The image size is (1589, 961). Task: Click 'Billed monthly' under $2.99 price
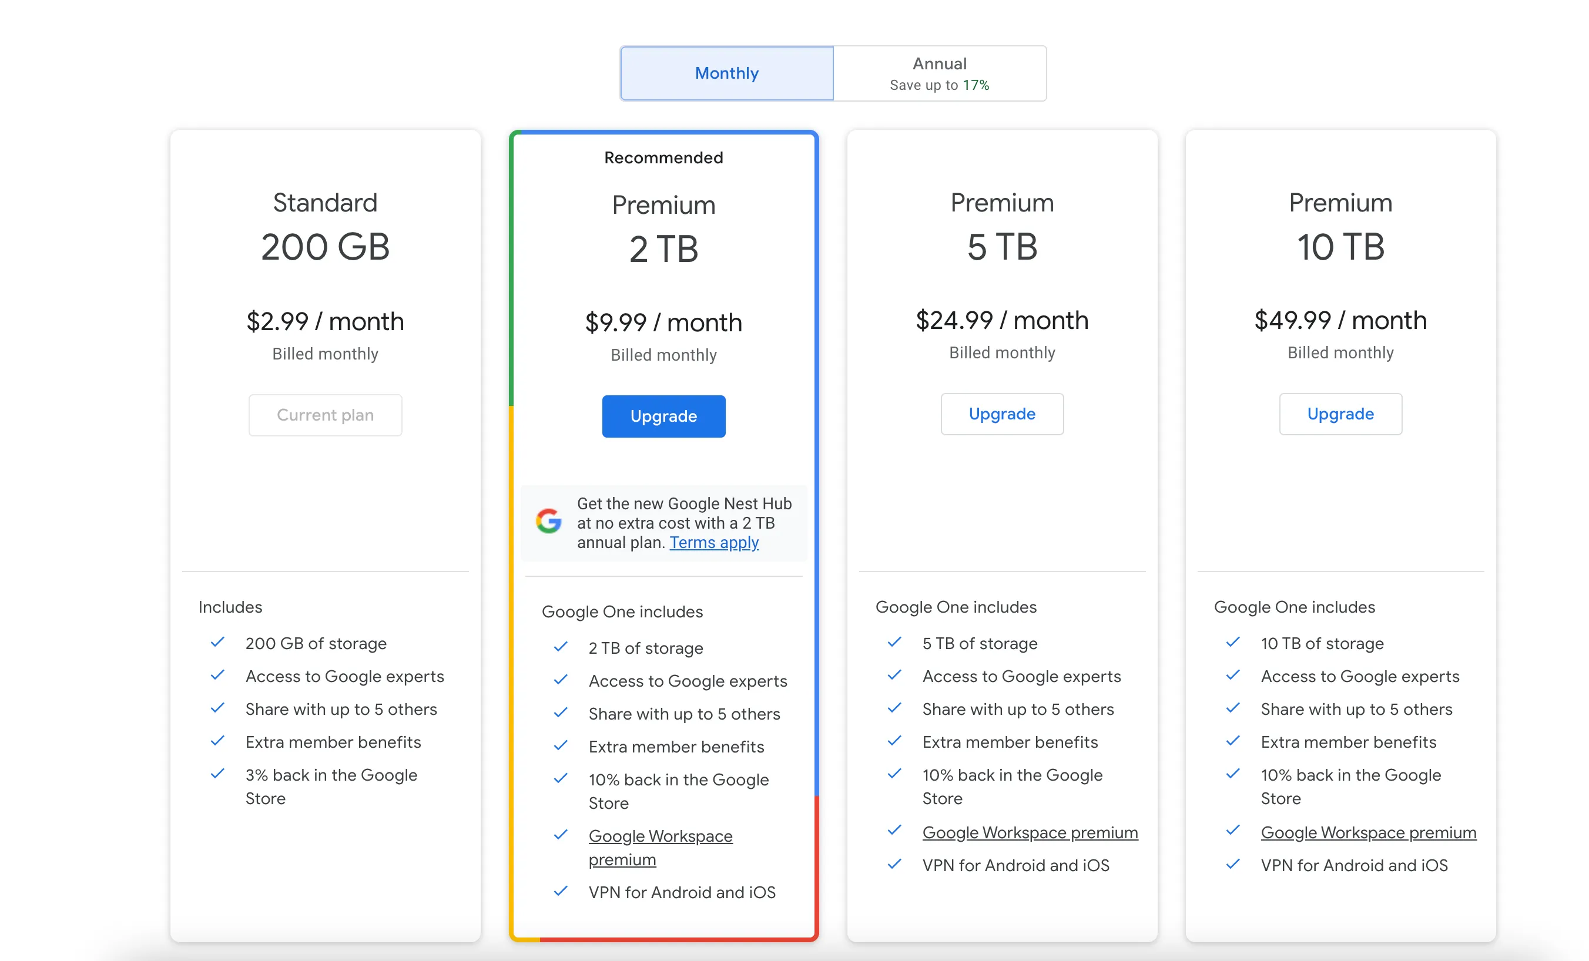tap(325, 354)
